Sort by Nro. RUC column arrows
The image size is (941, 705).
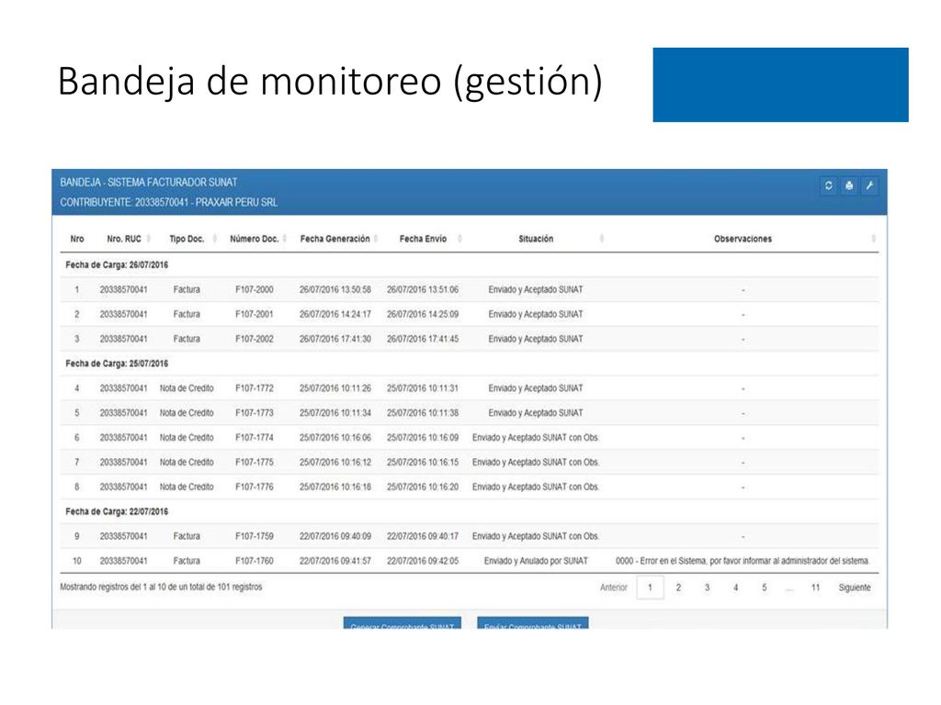148,239
